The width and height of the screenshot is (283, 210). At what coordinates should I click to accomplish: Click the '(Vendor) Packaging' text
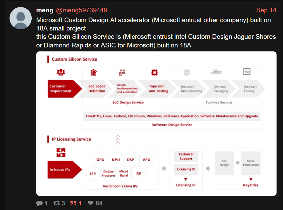coord(221,89)
